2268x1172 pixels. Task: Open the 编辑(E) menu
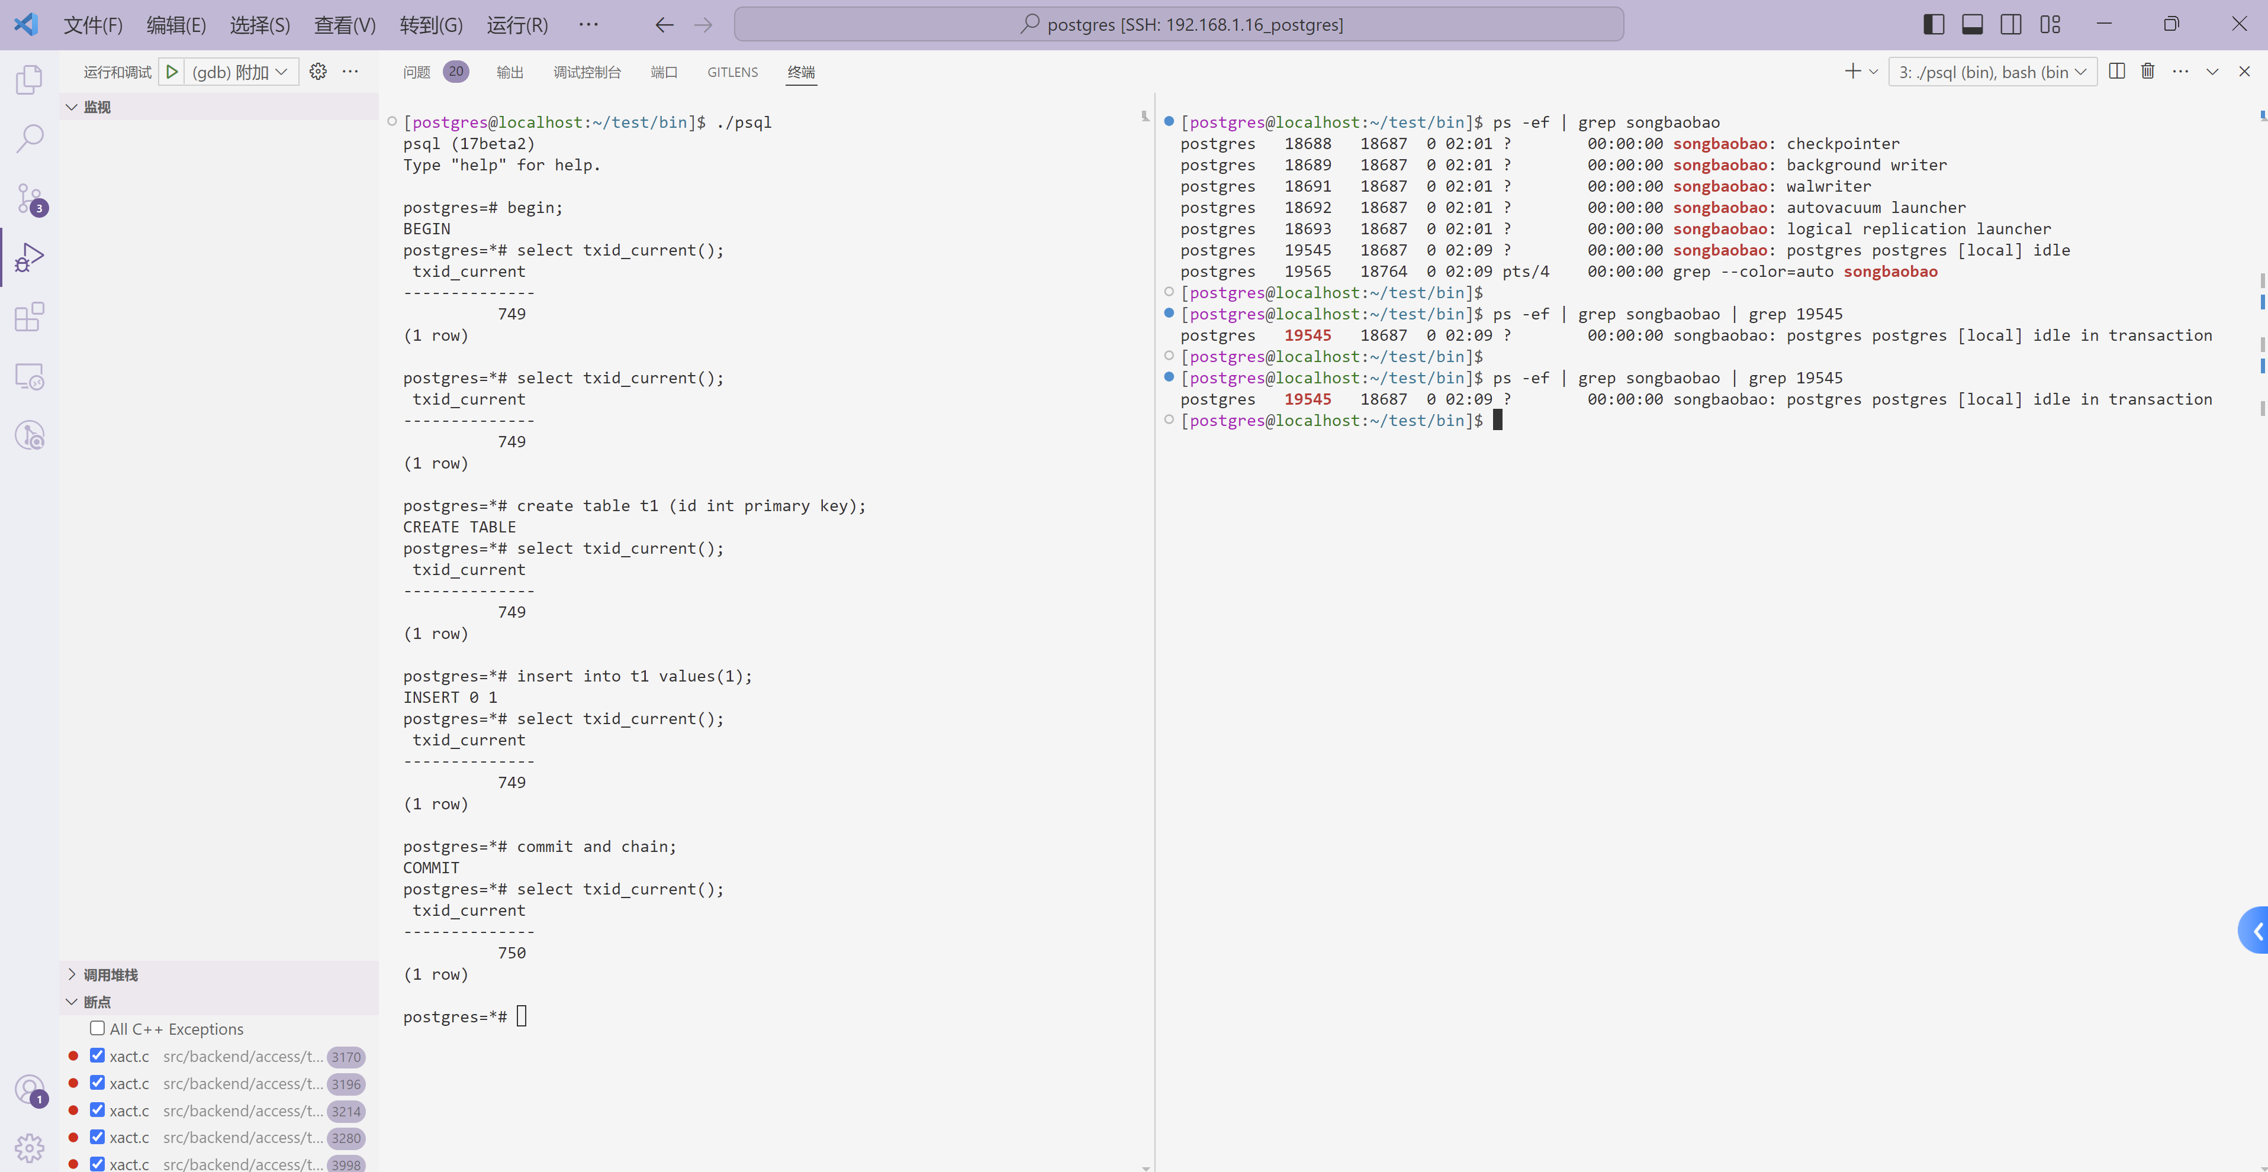tap(176, 25)
